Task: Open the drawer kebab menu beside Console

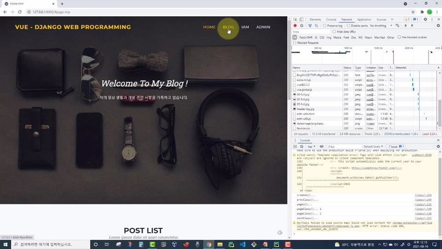Action: click(x=295, y=140)
